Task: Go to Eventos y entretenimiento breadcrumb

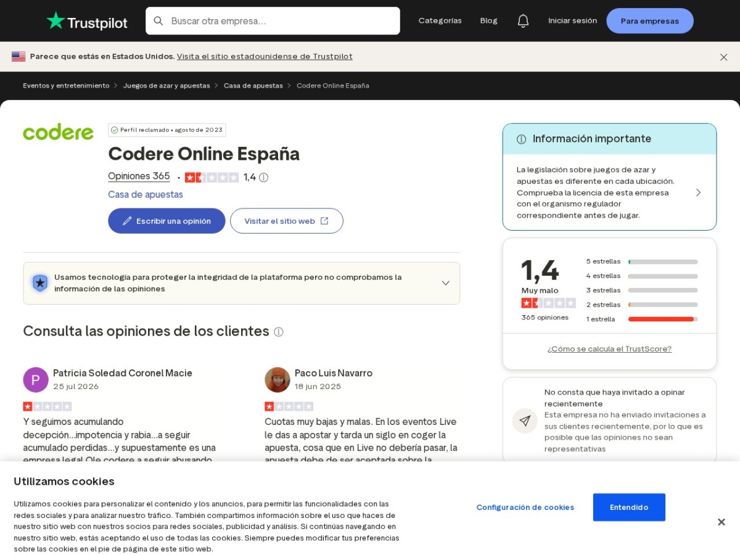Action: coord(66,86)
